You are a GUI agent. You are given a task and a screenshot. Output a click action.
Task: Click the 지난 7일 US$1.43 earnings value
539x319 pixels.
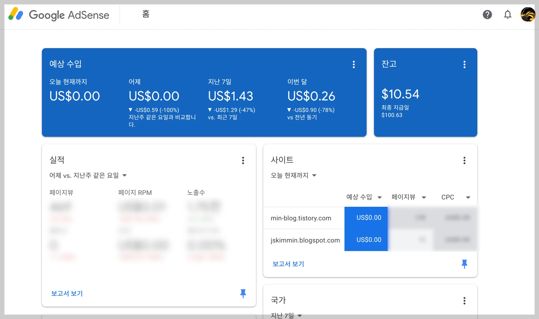231,96
